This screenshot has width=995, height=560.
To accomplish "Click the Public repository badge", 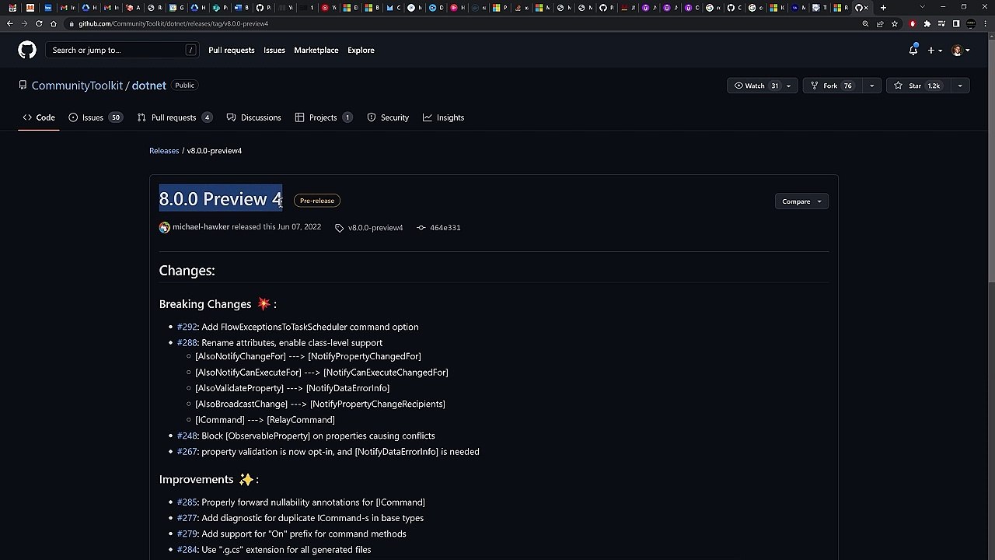I will (x=184, y=86).
